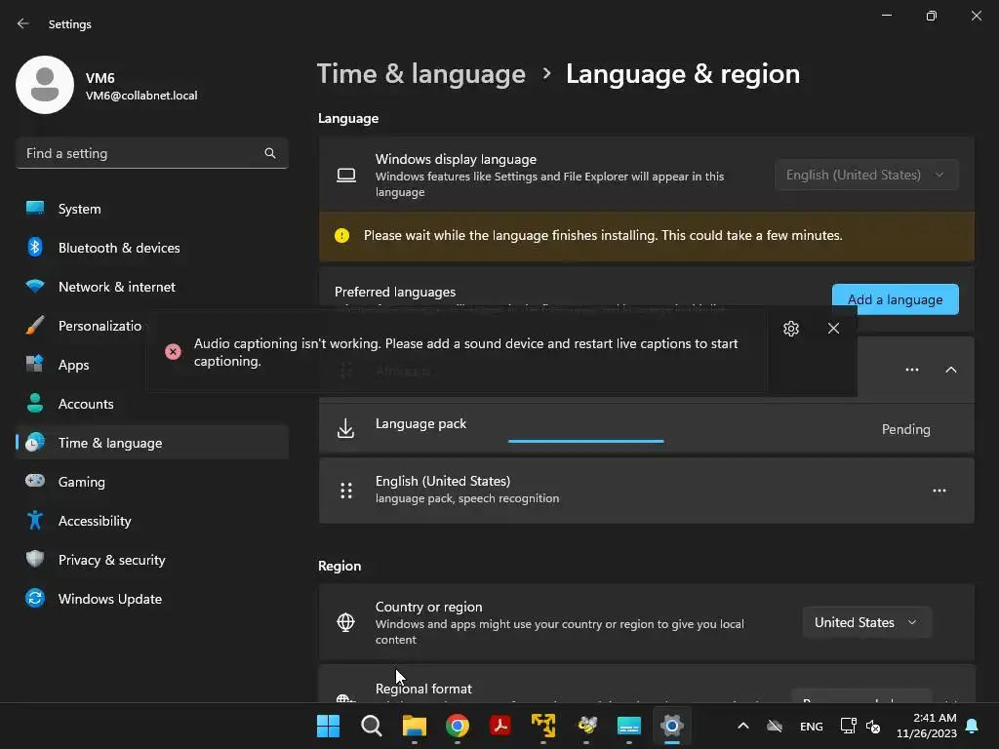The image size is (999, 749).
Task: Open Network & internet settings
Action: pos(152,287)
